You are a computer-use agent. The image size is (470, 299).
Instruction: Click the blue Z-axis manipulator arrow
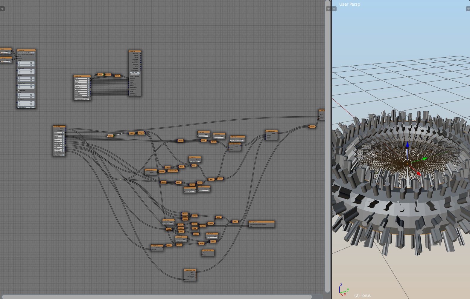point(407,145)
